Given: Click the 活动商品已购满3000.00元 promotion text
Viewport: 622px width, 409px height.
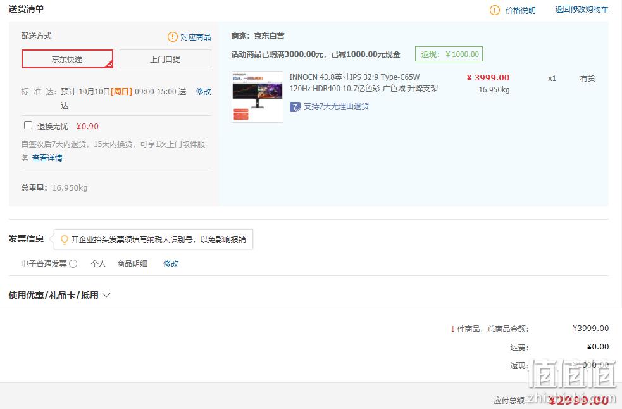Looking at the screenshot, I should pos(316,54).
